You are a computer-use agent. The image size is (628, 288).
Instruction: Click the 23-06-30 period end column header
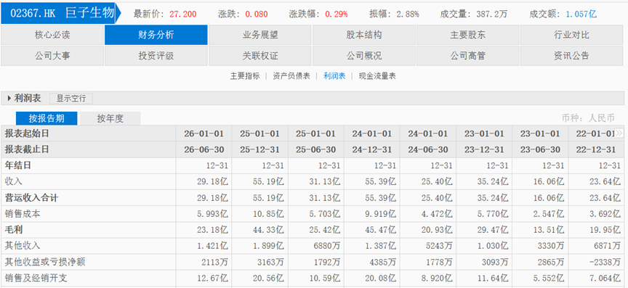(540, 149)
